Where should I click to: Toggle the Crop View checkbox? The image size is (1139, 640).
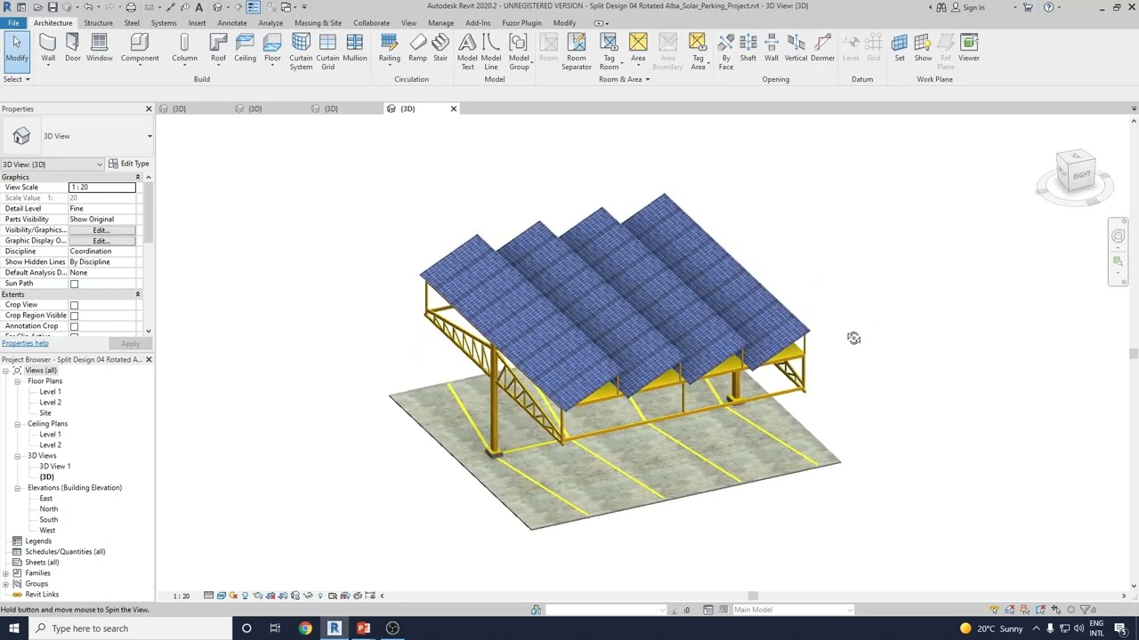click(75, 305)
